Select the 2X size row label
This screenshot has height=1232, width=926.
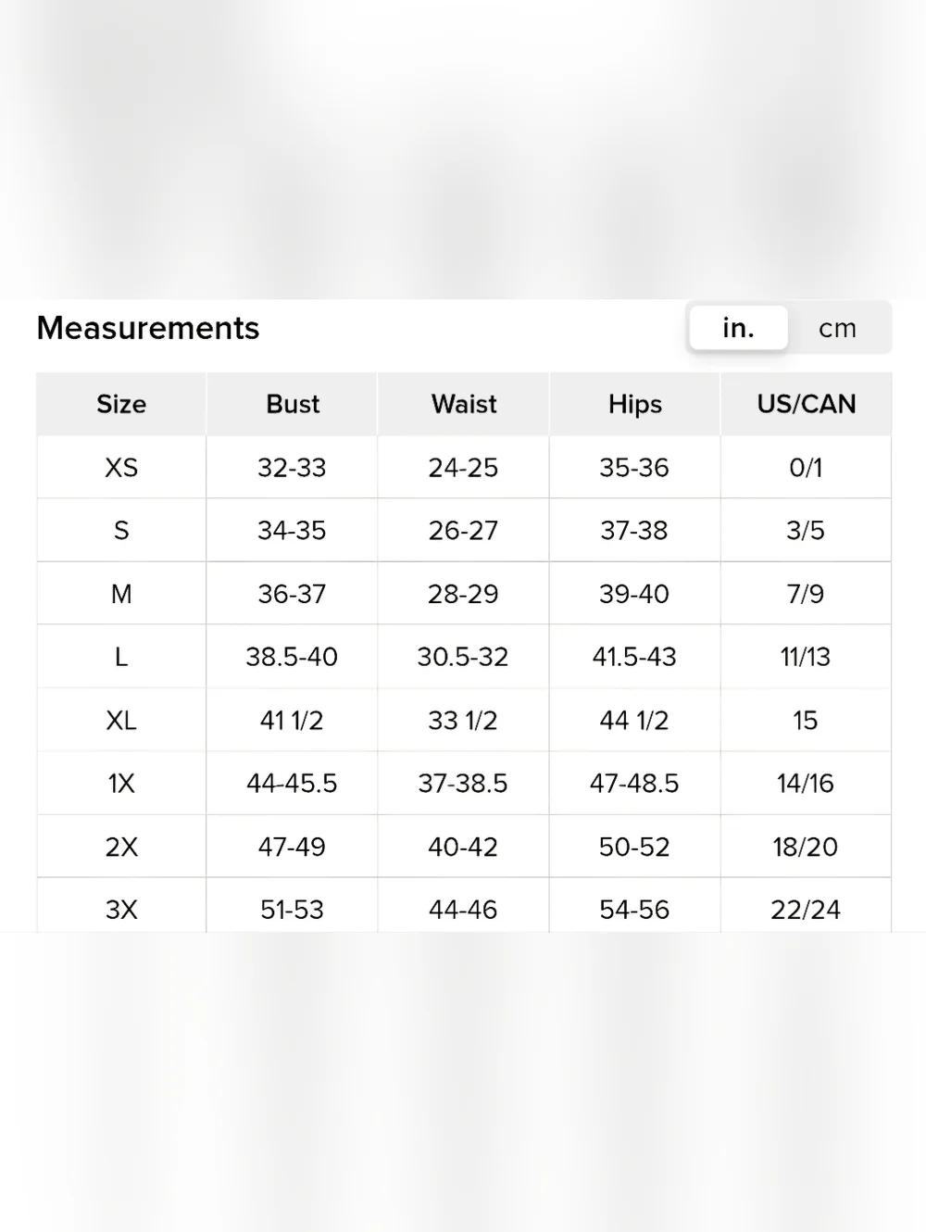coord(121,847)
